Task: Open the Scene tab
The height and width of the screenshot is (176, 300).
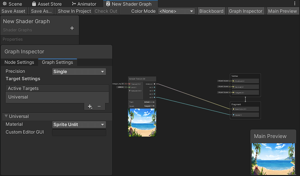Action: click(12, 4)
